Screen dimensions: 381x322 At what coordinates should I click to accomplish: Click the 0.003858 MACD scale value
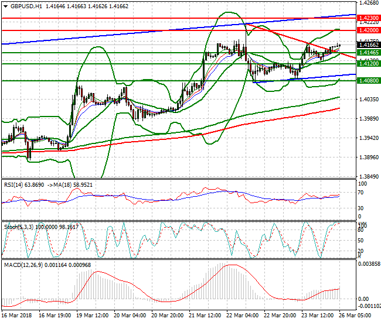click(x=369, y=264)
